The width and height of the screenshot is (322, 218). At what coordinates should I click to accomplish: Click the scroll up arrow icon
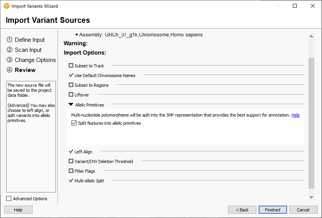[312, 36]
